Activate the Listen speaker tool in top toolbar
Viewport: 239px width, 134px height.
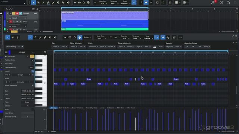(x=68, y=3)
